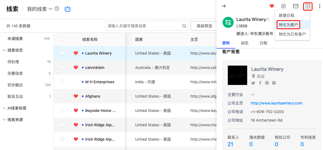Click Australia - 澳大利亚 country cell
323x150 pixels.
[x=153, y=68]
